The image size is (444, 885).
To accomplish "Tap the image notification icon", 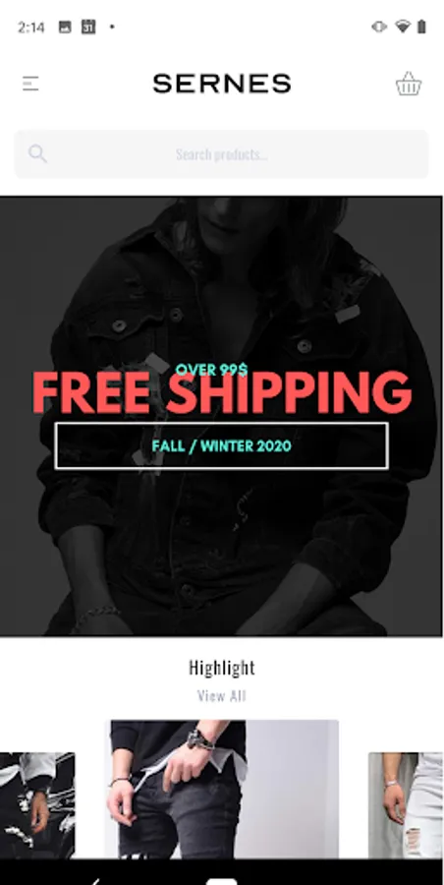I will [65, 27].
